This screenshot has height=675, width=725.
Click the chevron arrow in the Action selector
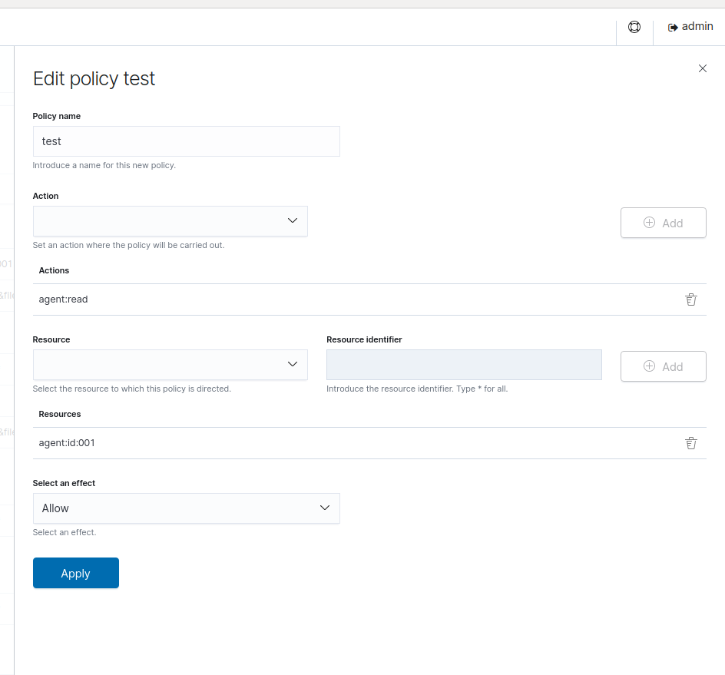[x=292, y=221]
